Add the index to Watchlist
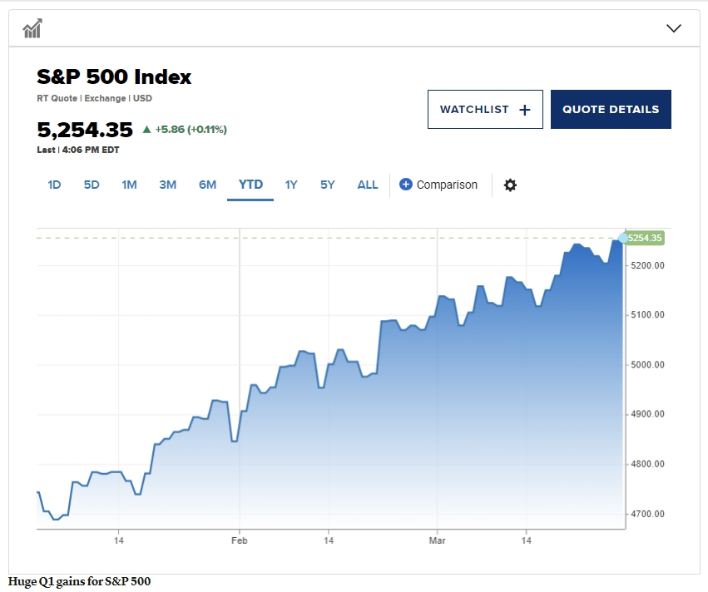Image resolution: width=708 pixels, height=592 pixels. pyautogui.click(x=484, y=110)
